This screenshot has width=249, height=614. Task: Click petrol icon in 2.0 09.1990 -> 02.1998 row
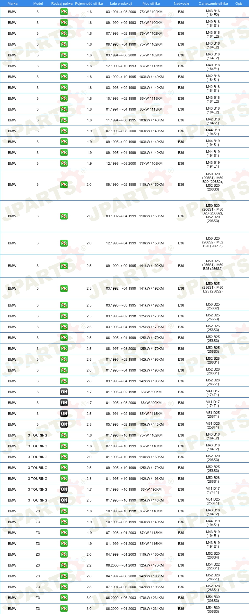click(x=64, y=184)
